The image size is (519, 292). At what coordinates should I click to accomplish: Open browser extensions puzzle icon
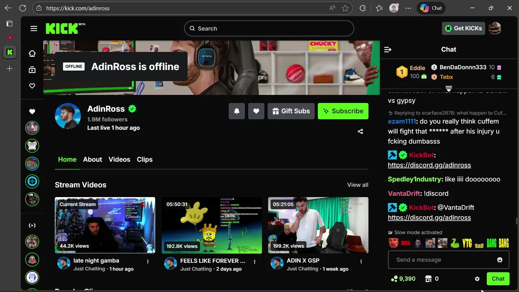362,8
